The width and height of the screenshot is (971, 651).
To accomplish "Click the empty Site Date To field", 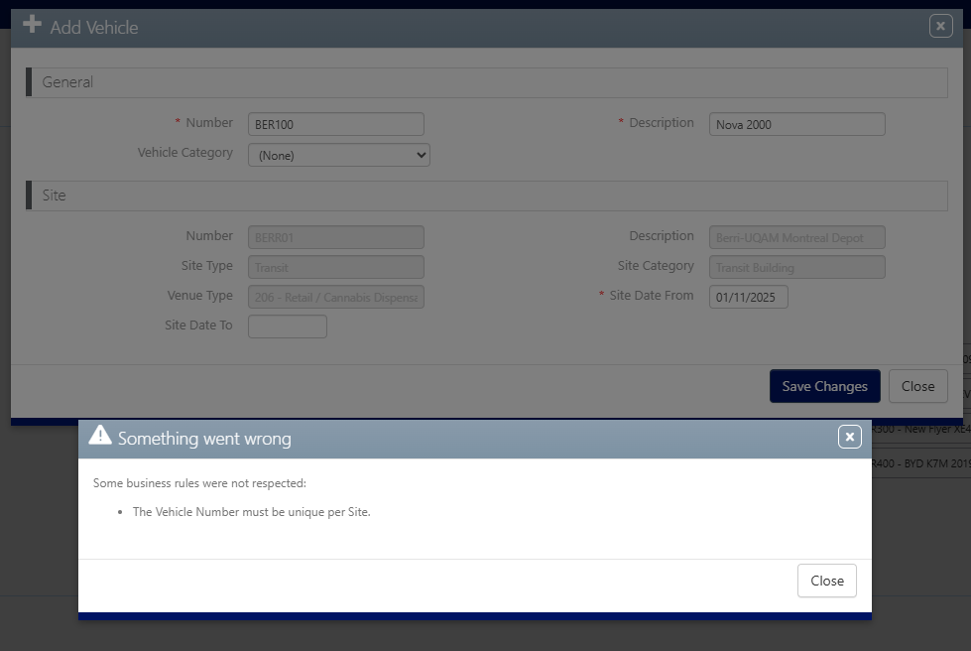I will tap(287, 326).
